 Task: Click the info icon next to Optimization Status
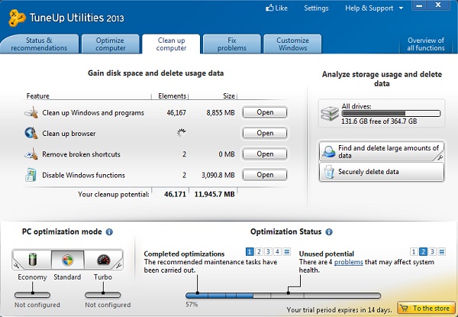(327, 231)
